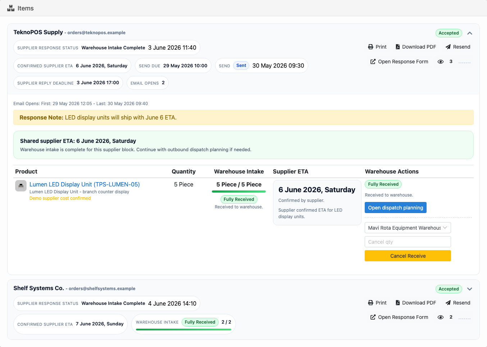The height and width of the screenshot is (347, 487).
Task: Expand the Shelf Systems Co. supplier block
Action: coord(470,289)
